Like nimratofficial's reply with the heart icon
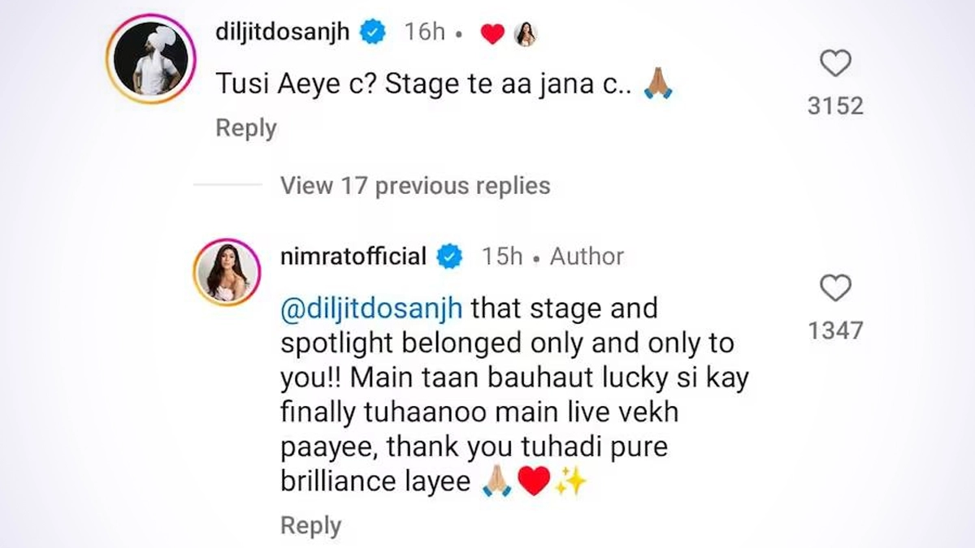This screenshot has height=548, width=975. coord(835,288)
